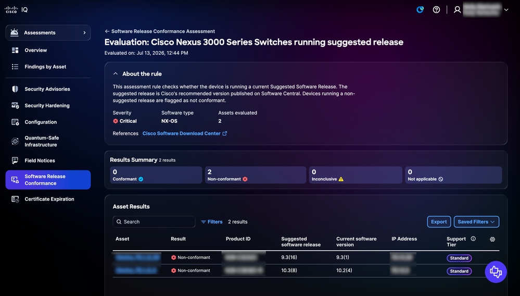This screenshot has height=296, width=520.
Task: Click the Security Advisories shield icon
Action: tap(15, 89)
